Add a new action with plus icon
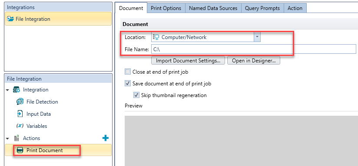The width and height of the screenshot is (358, 166). 106,138
